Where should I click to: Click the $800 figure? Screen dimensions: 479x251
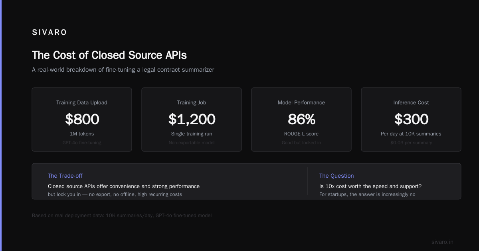pos(82,119)
